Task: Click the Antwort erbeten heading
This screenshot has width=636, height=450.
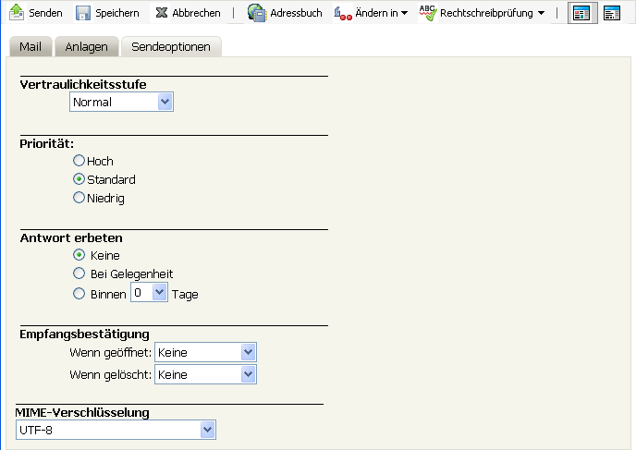Action: 71,238
